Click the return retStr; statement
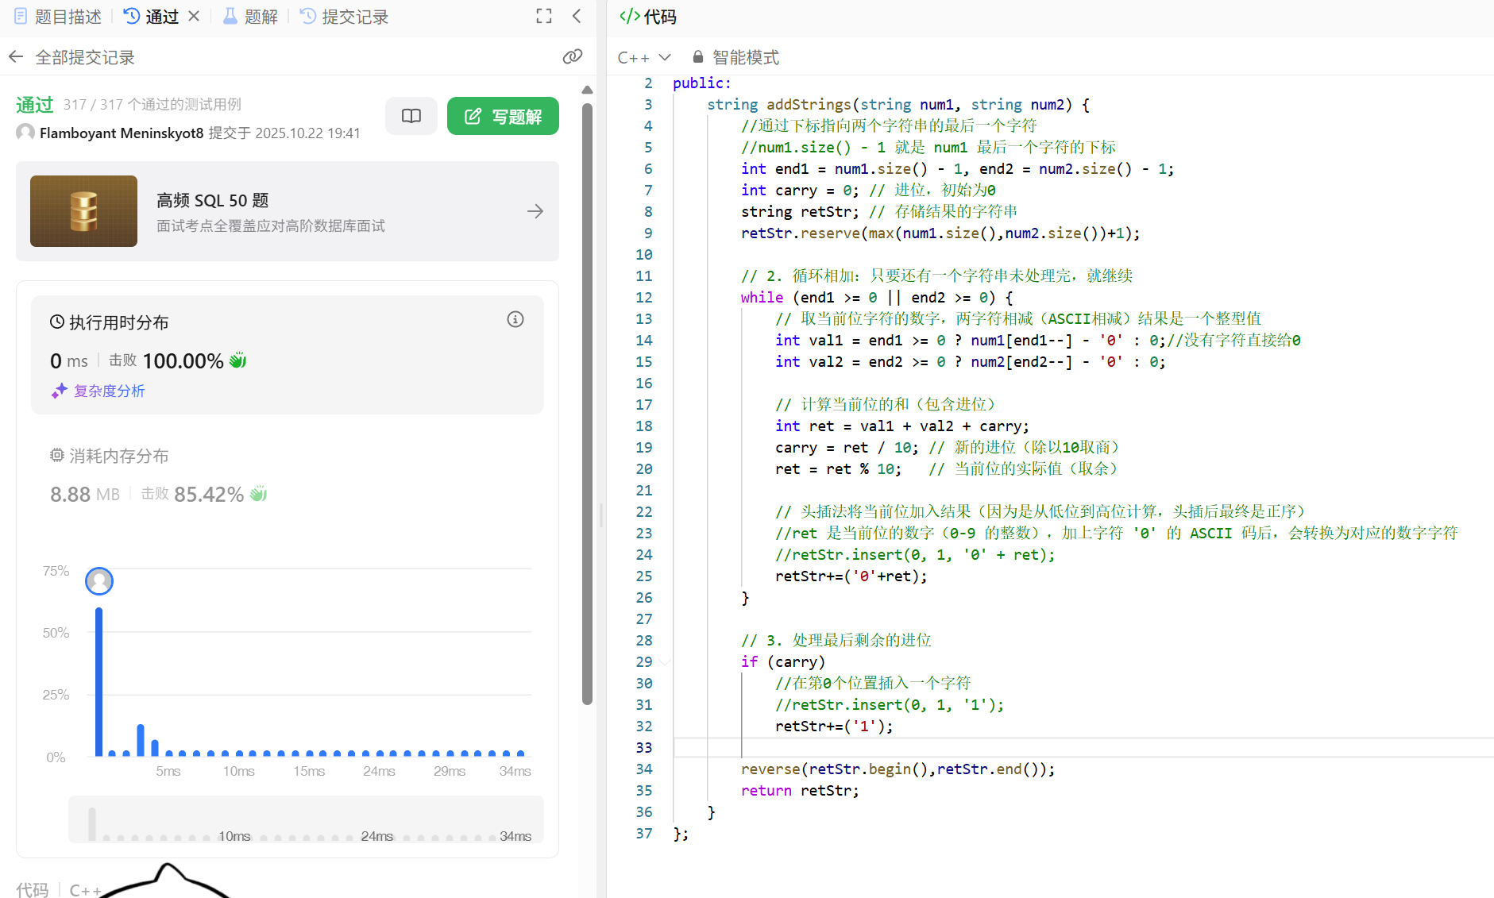Image resolution: width=1494 pixels, height=898 pixels. [x=800, y=790]
